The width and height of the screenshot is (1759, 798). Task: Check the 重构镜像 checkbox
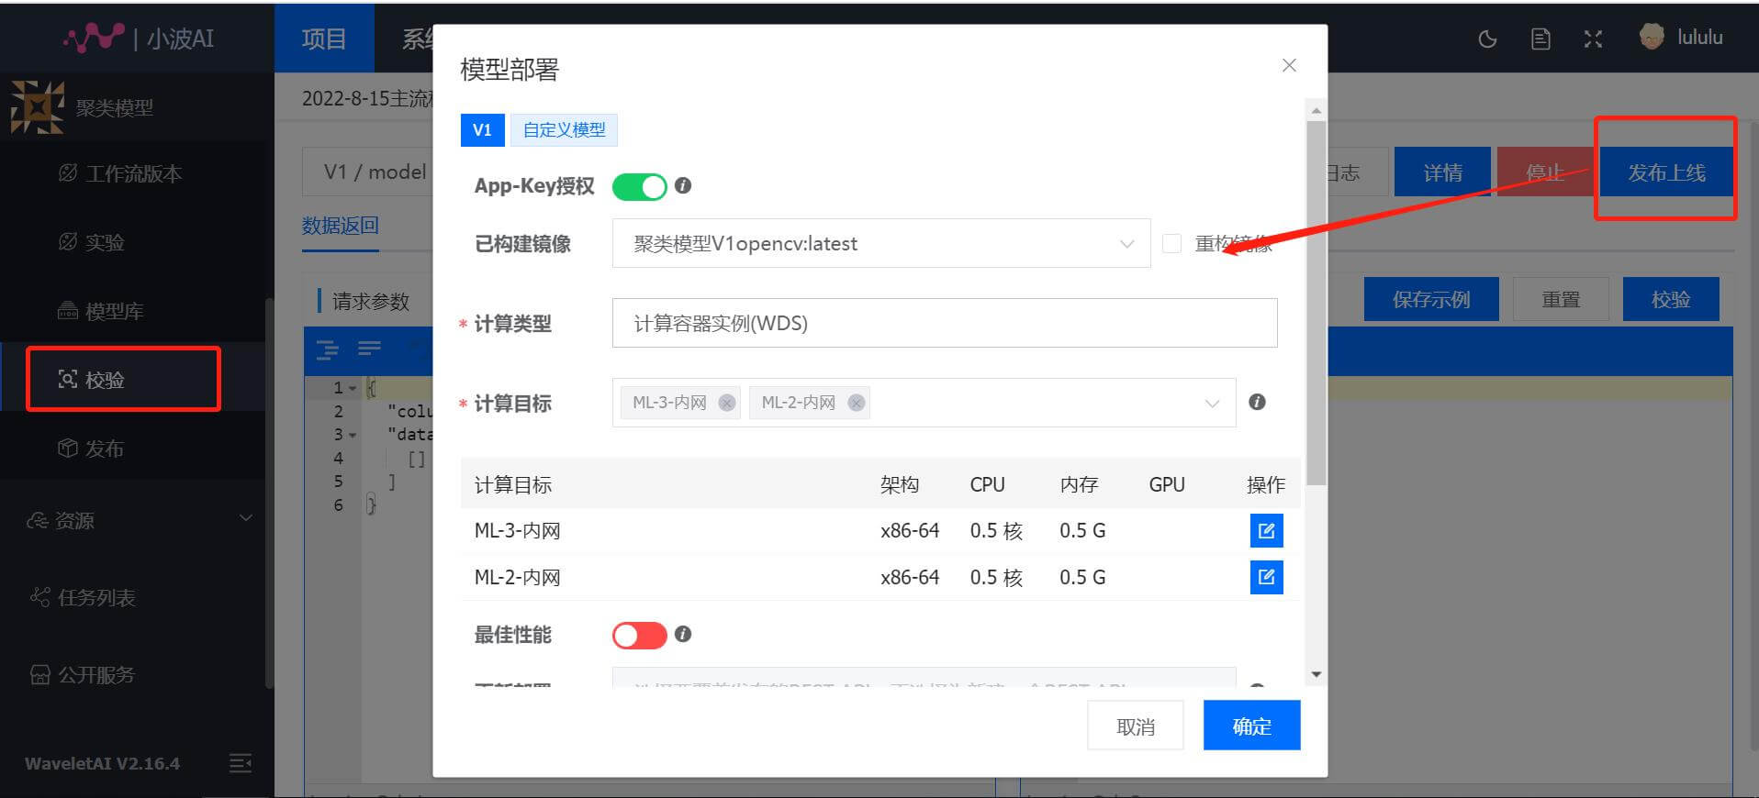(x=1171, y=243)
